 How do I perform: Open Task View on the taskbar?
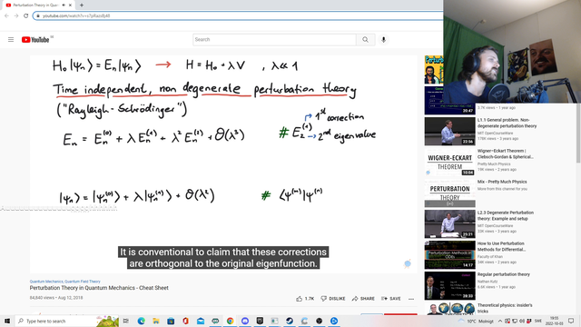tap(126, 321)
